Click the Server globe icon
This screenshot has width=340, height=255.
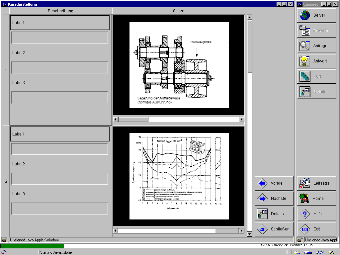(x=304, y=15)
